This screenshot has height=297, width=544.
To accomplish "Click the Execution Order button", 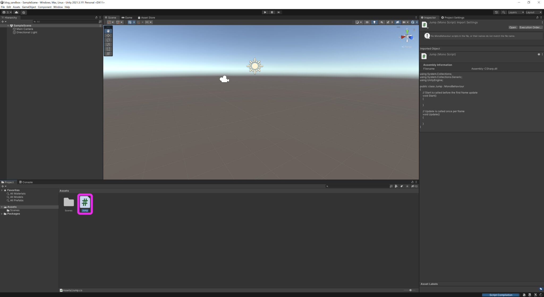I will 530,27.
